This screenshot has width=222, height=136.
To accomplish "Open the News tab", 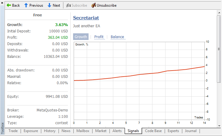I will [66, 131].
